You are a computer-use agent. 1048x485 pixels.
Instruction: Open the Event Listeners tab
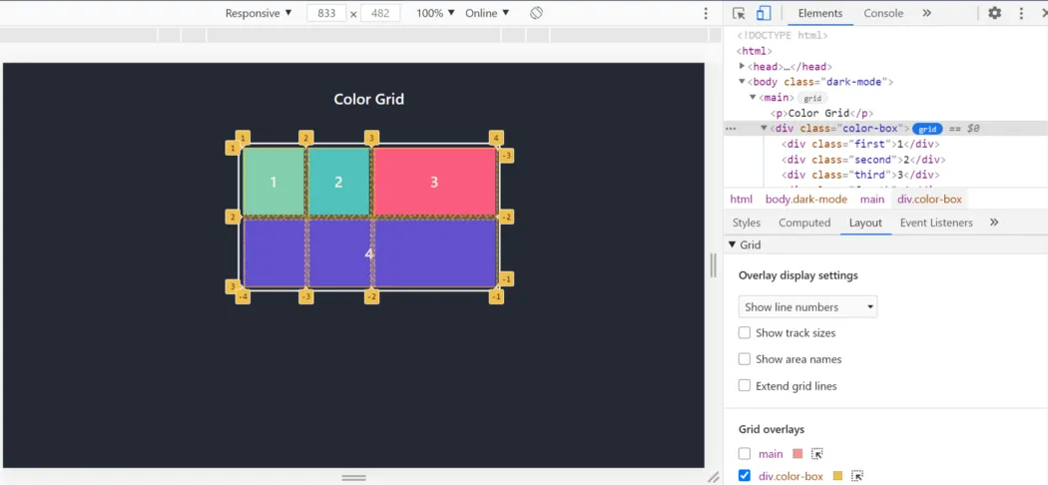click(936, 223)
